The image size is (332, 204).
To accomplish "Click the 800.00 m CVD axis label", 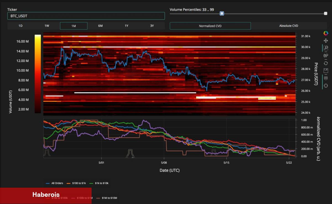I will click(x=307, y=127).
